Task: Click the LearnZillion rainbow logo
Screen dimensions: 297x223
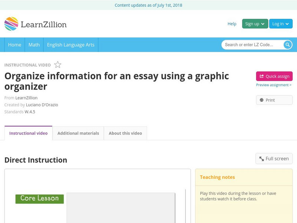Action: pos(12,23)
